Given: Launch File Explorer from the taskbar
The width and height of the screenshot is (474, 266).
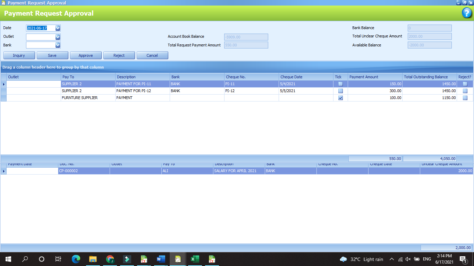Looking at the screenshot, I should [93, 259].
